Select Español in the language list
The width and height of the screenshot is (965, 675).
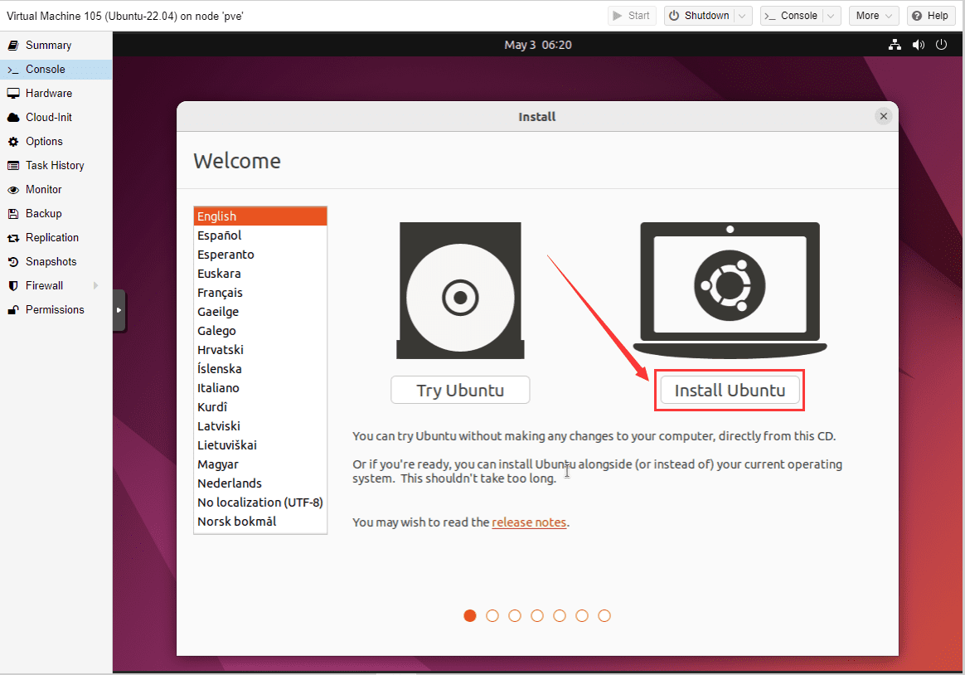260,235
